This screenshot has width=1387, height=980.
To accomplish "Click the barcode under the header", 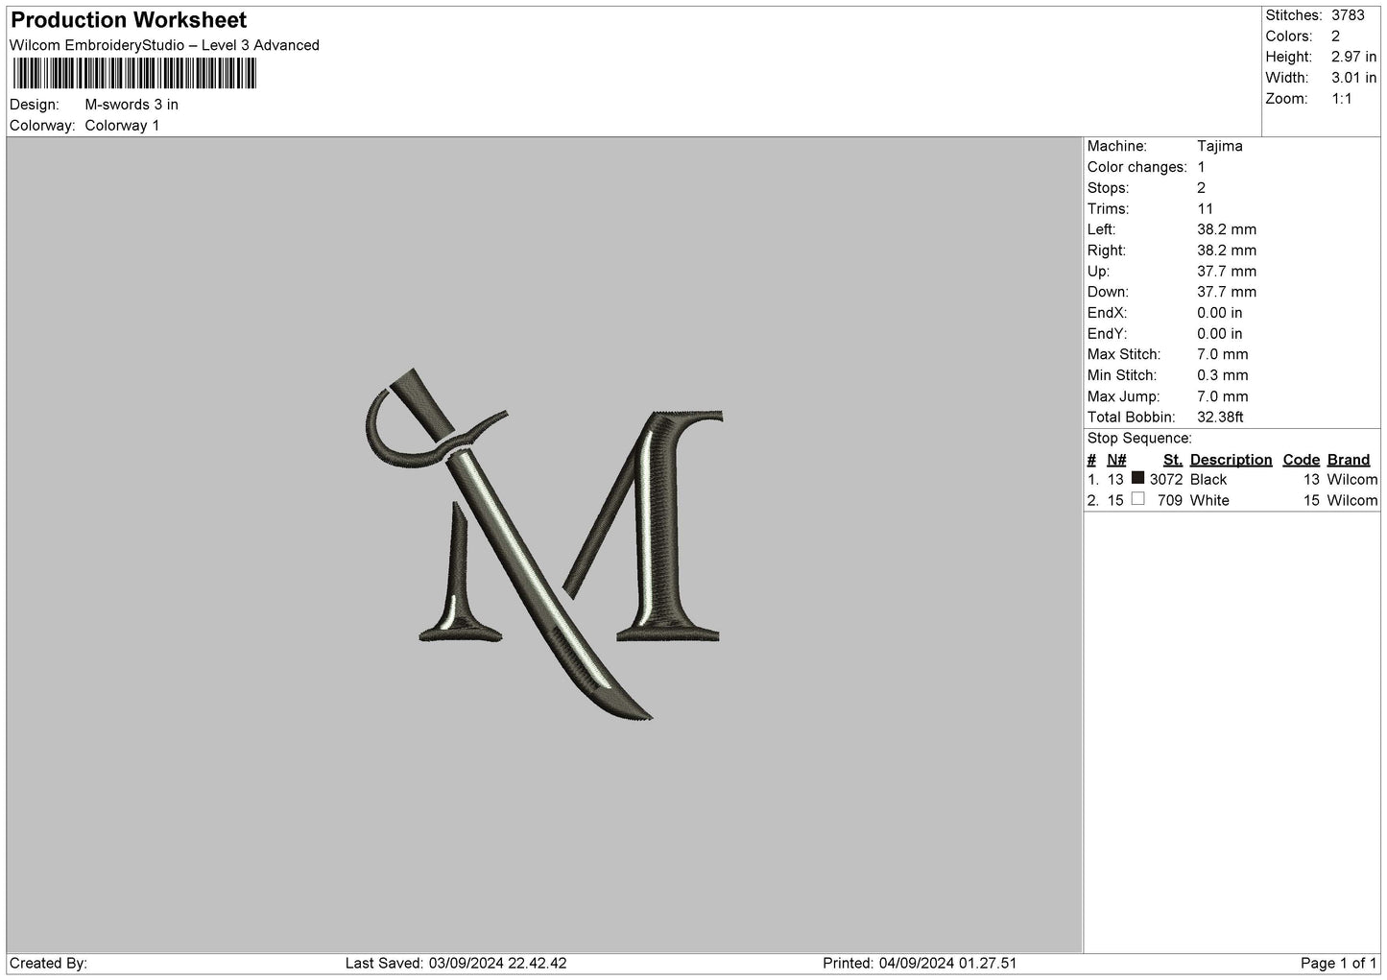I will pos(135,74).
